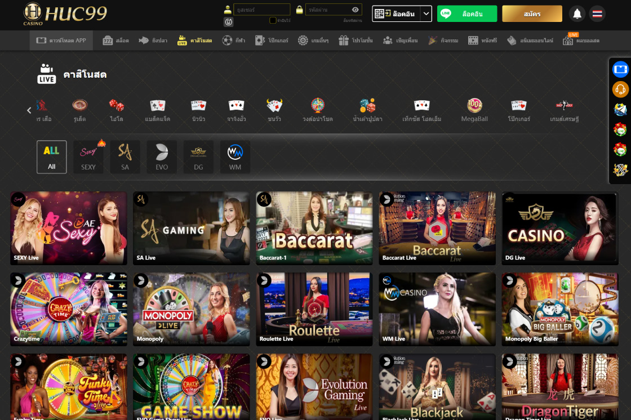The image size is (631, 420).
Task: Select the Blackjack (แบล็คแจ็ค) game type
Action: tap(157, 110)
